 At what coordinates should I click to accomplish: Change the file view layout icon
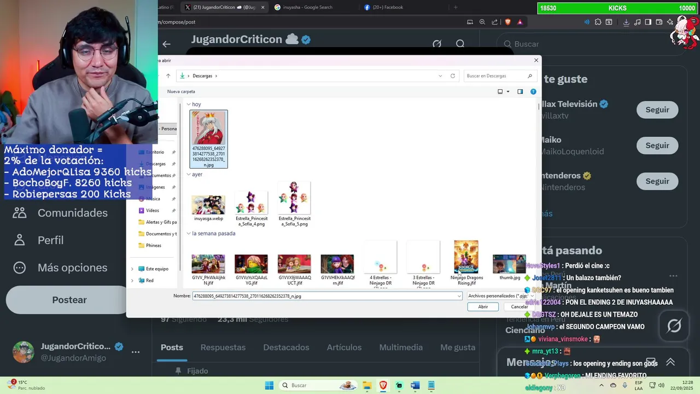click(x=500, y=91)
